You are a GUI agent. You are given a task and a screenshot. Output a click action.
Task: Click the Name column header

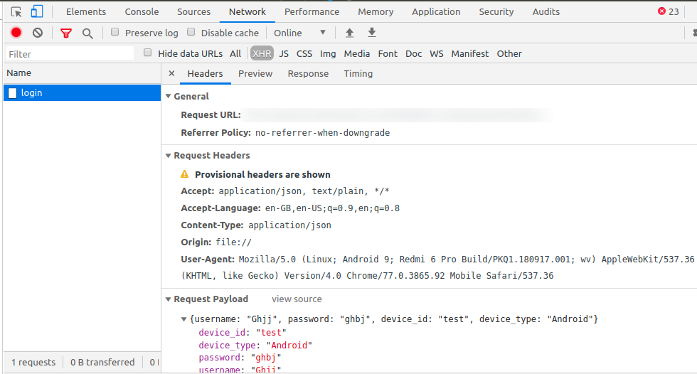click(x=83, y=73)
